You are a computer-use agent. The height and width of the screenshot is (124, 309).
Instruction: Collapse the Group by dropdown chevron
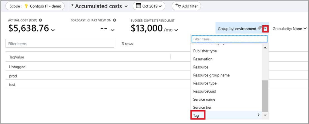(265, 28)
